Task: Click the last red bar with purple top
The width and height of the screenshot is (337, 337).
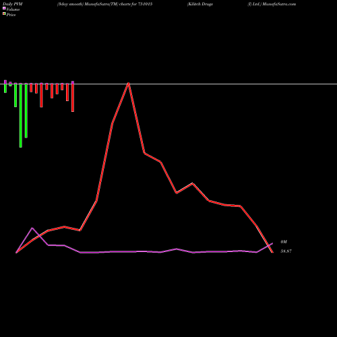Action: click(x=73, y=96)
